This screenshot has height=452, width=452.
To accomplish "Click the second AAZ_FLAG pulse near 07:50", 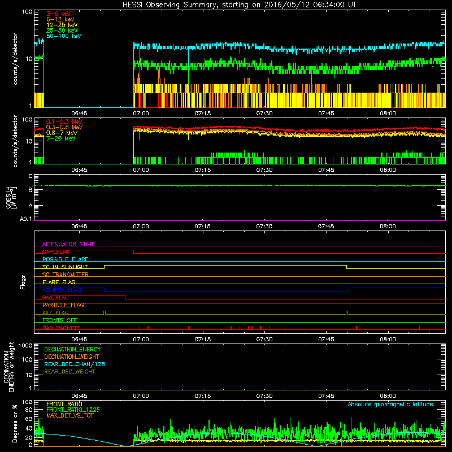I will [x=347, y=313].
